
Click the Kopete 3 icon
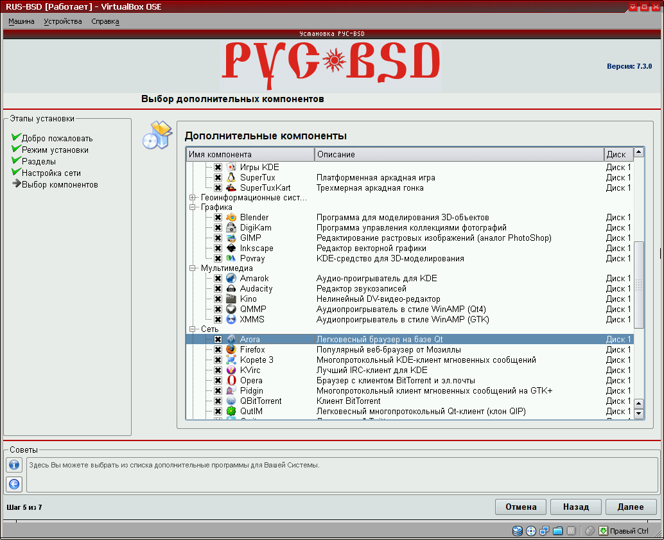[231, 360]
